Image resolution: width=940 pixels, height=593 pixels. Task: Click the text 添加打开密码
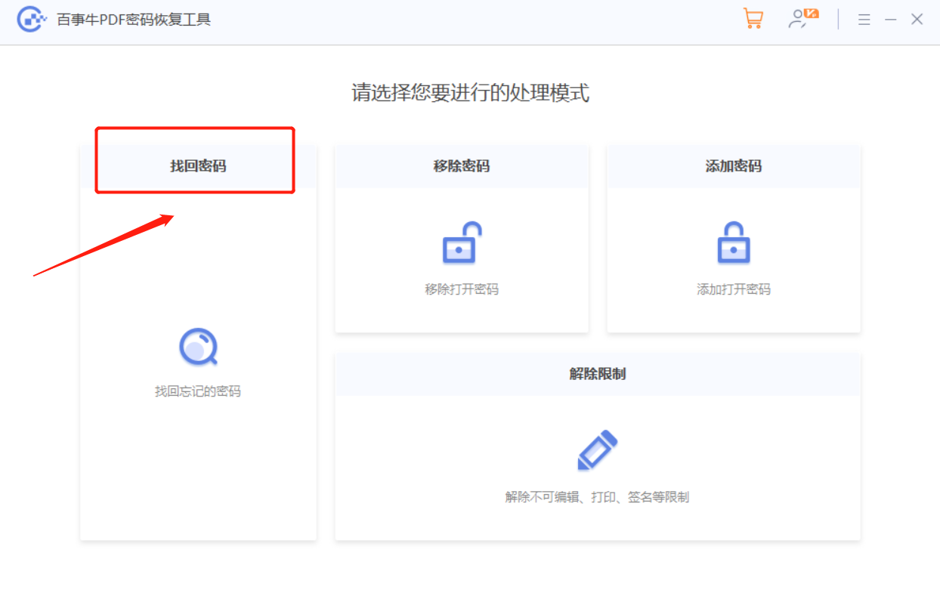[x=734, y=289]
